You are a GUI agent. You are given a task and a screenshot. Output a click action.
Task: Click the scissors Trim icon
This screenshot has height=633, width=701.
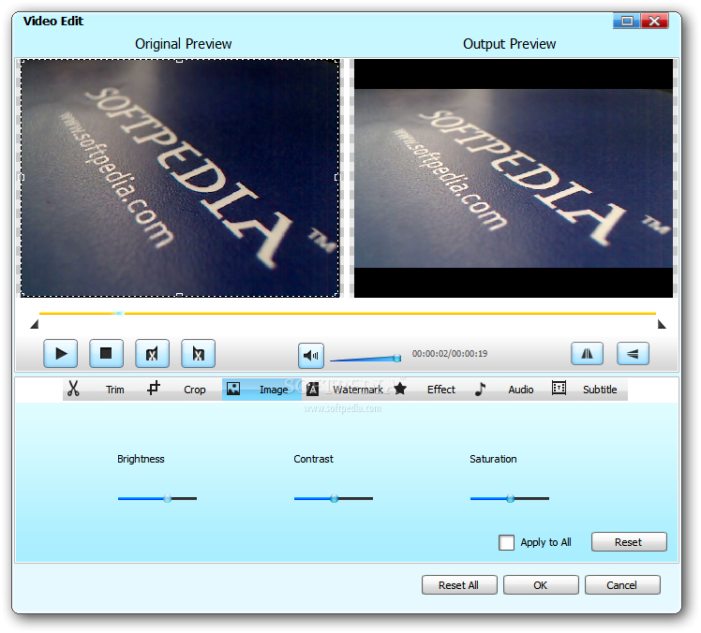[73, 389]
